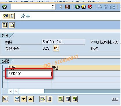Viewport: 121px width, 106px height.
Task: Click the insert row icon with the green plus
Action: (x=42, y=99)
